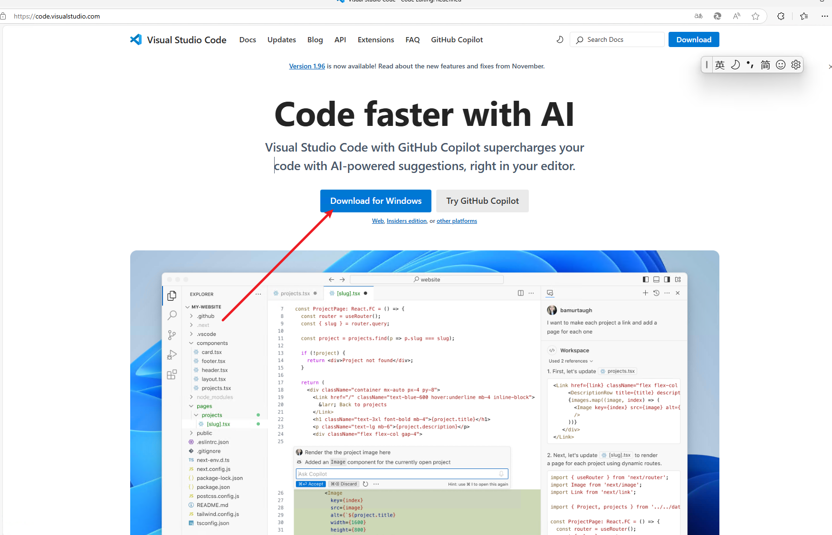Click the Discard button in inline chat
Screen dimensions: 832x535
point(344,484)
